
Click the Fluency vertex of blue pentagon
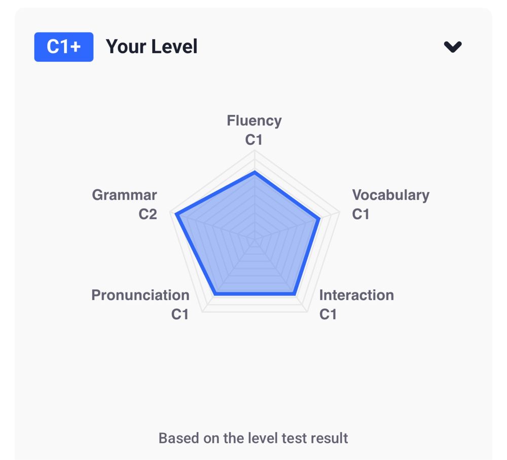coord(255,172)
